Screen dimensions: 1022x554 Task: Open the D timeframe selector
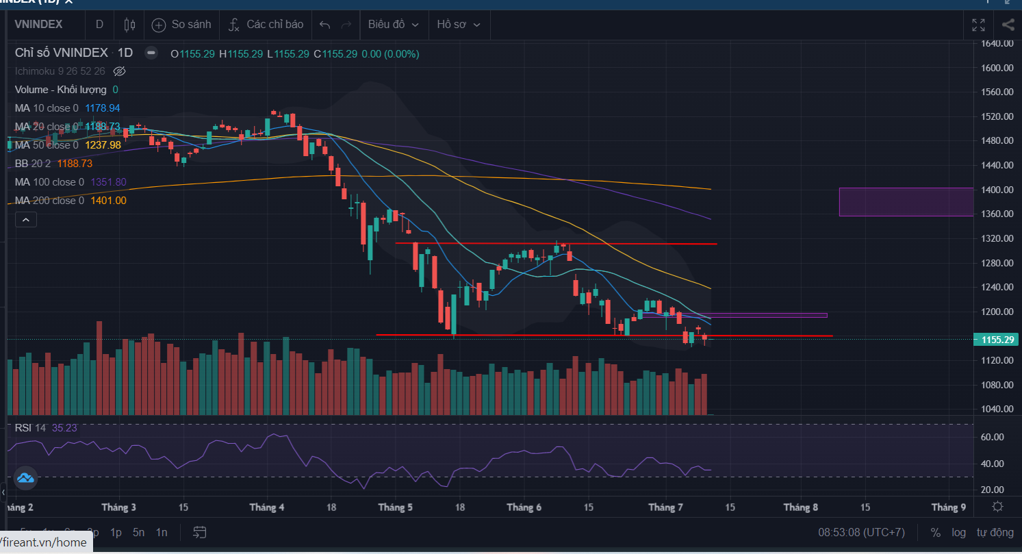pyautogui.click(x=99, y=25)
